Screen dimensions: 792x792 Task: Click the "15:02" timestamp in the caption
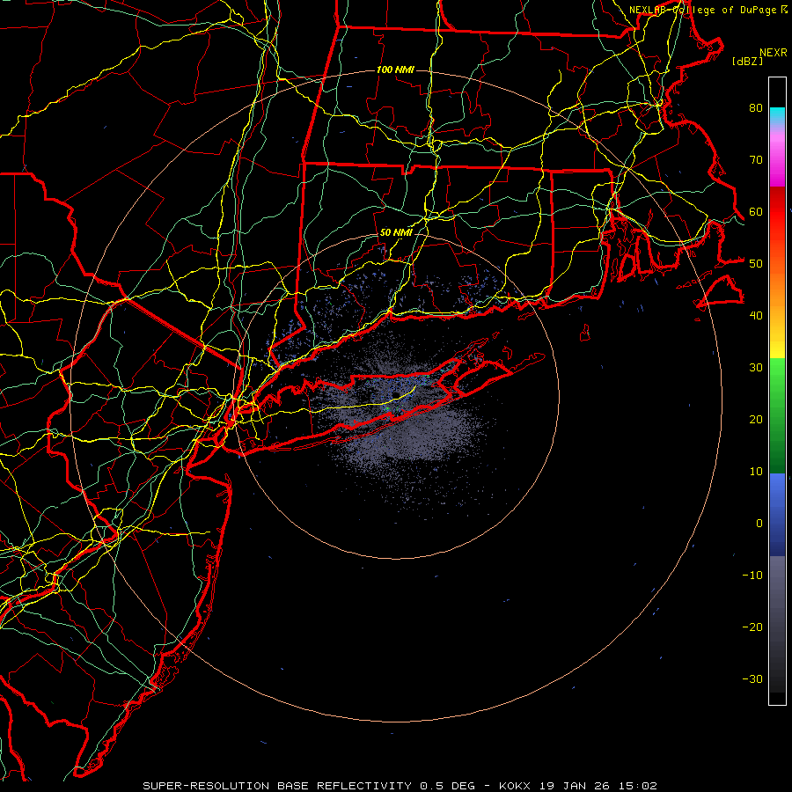[638, 786]
